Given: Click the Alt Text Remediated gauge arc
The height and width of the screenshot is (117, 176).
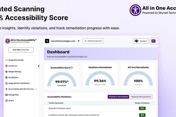Looking at the screenshot, I should (138, 73).
